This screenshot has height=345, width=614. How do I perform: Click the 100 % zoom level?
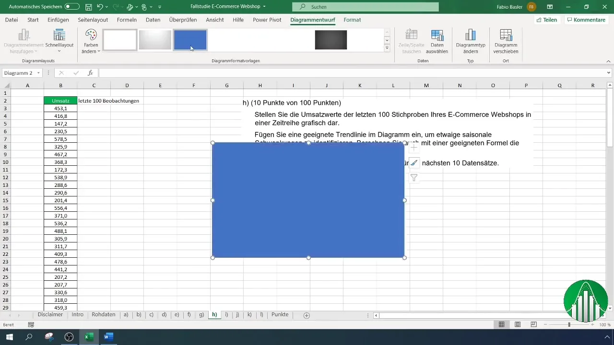point(604,324)
